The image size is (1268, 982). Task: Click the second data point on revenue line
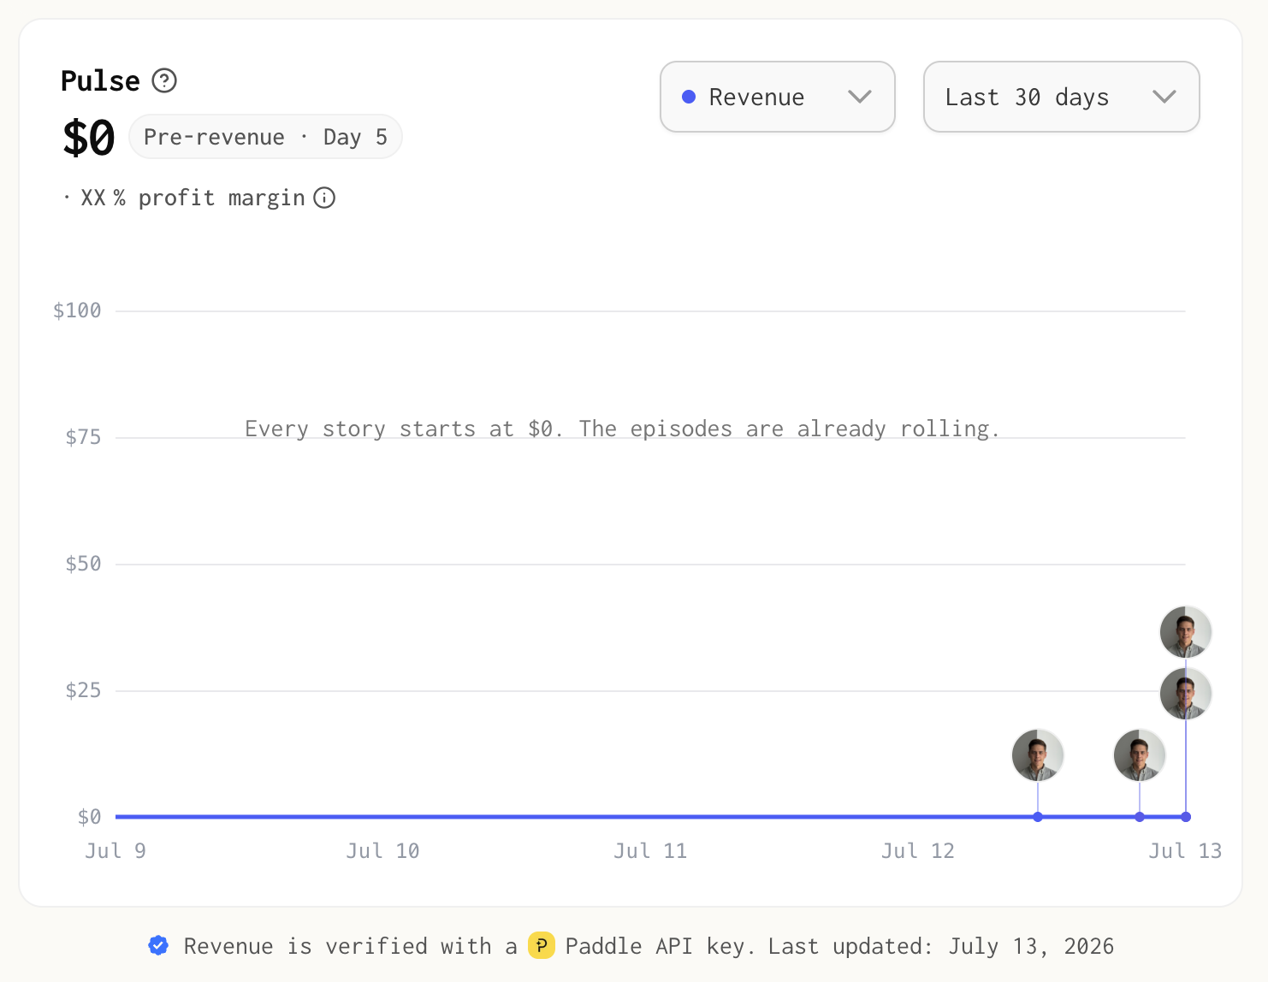1140,817
